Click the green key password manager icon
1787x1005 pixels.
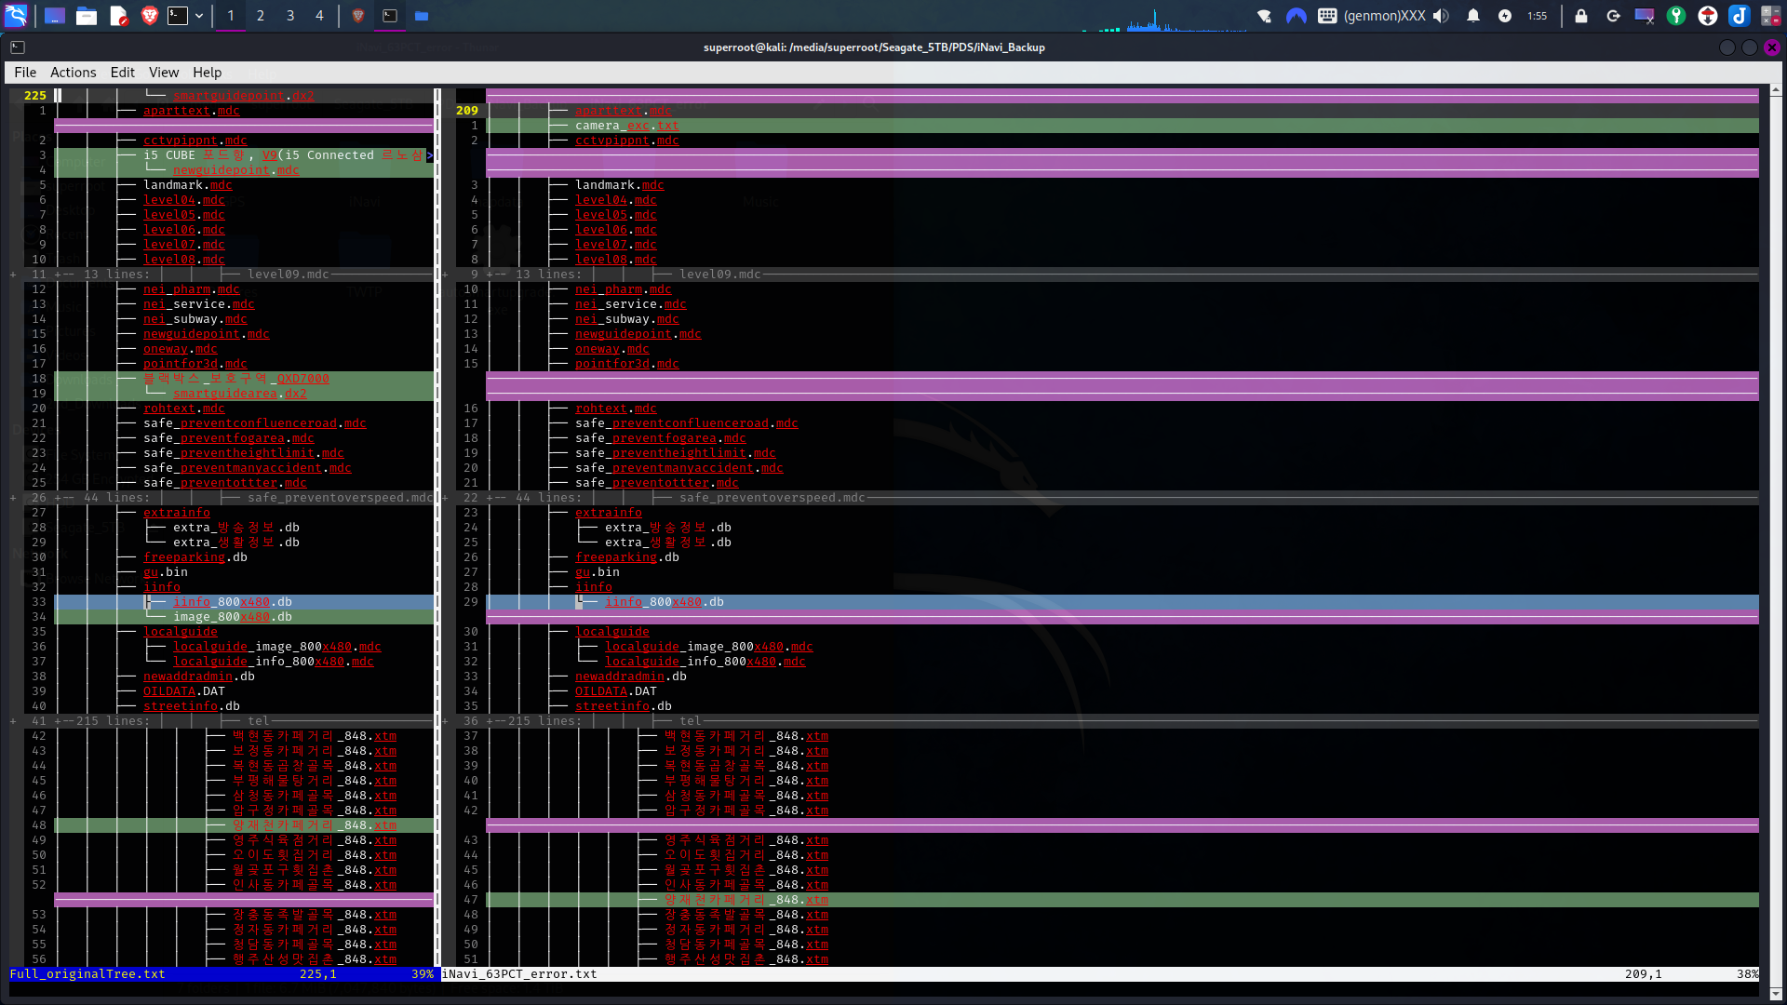click(x=1676, y=16)
